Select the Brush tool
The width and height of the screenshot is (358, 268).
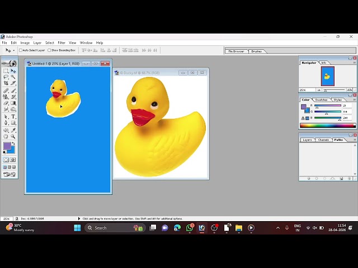[x=13, y=90]
